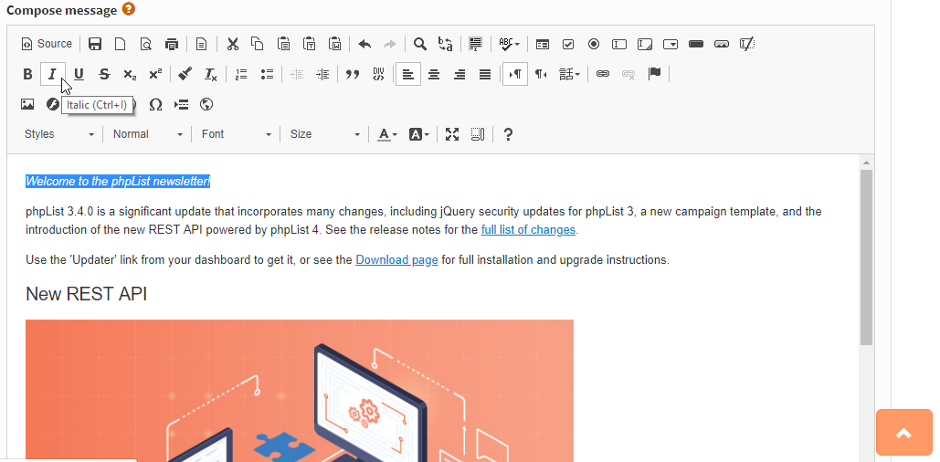Select Align Left
This screenshot has width=940, height=462.
coord(408,74)
